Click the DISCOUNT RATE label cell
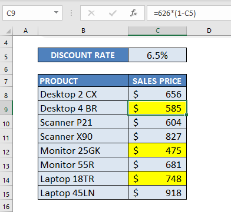The image size is (231, 212). click(x=83, y=55)
